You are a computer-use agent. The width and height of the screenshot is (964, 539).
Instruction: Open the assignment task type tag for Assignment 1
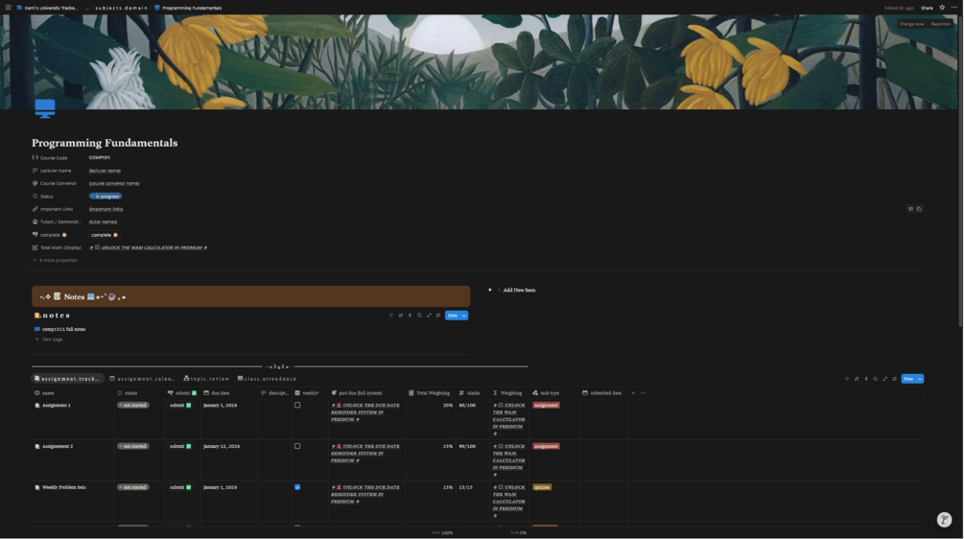pos(546,406)
